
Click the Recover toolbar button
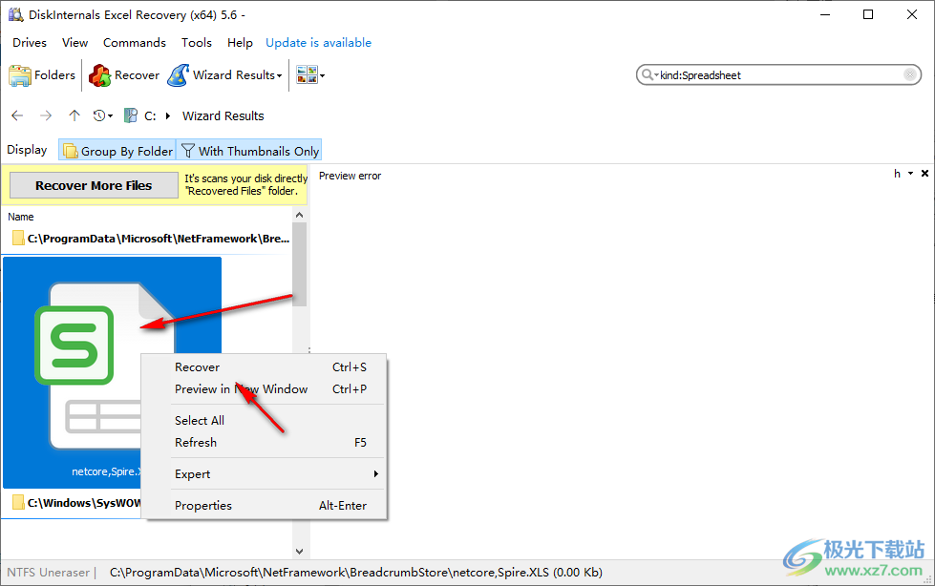(x=124, y=75)
